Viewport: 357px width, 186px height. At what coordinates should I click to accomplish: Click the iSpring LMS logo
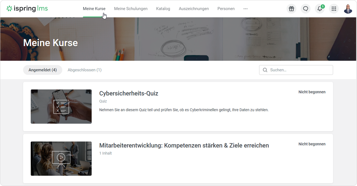click(27, 9)
